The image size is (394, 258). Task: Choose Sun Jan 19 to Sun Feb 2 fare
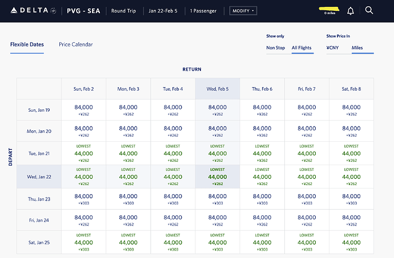84,109
